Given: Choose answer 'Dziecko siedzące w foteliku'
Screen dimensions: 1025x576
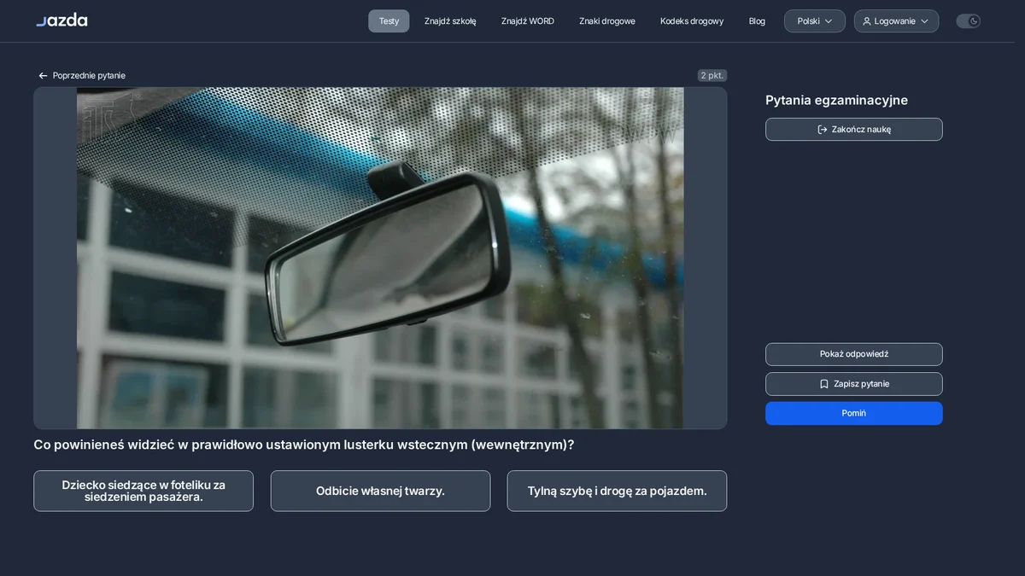Looking at the screenshot, I should (x=143, y=491).
